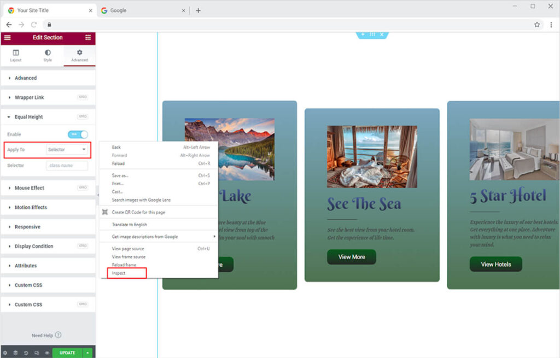Screen dimensions: 560x358
Task: Click the section edit handle dots
Action: tap(372, 34)
